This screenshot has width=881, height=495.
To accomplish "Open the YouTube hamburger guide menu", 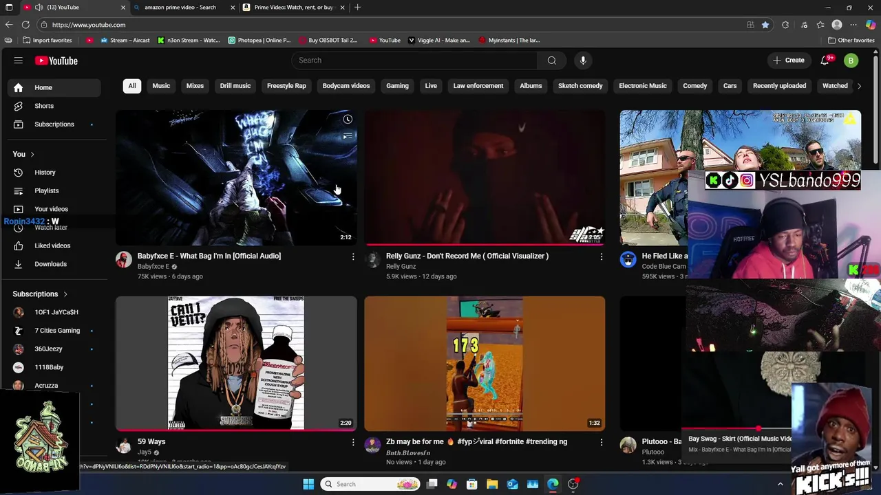I will 19,60.
